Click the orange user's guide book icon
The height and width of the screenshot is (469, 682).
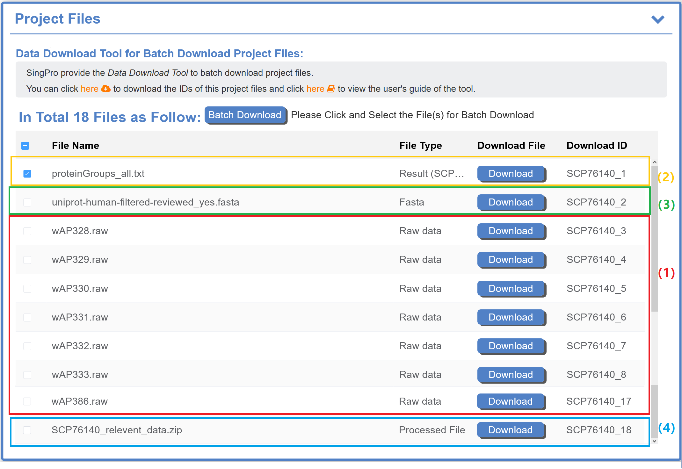coord(331,89)
